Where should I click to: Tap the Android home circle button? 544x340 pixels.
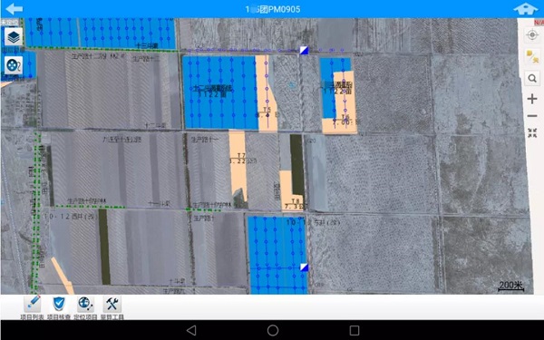point(273,330)
